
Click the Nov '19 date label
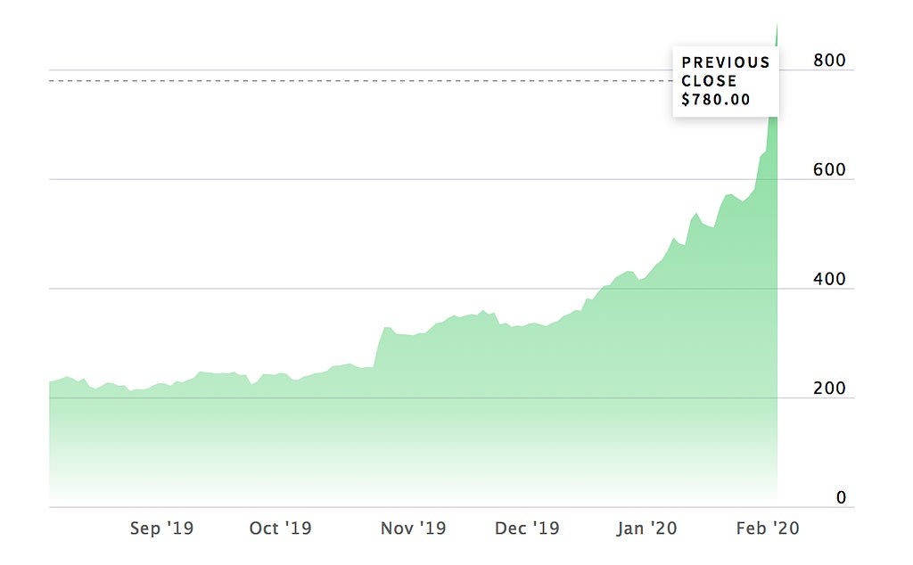[413, 528]
